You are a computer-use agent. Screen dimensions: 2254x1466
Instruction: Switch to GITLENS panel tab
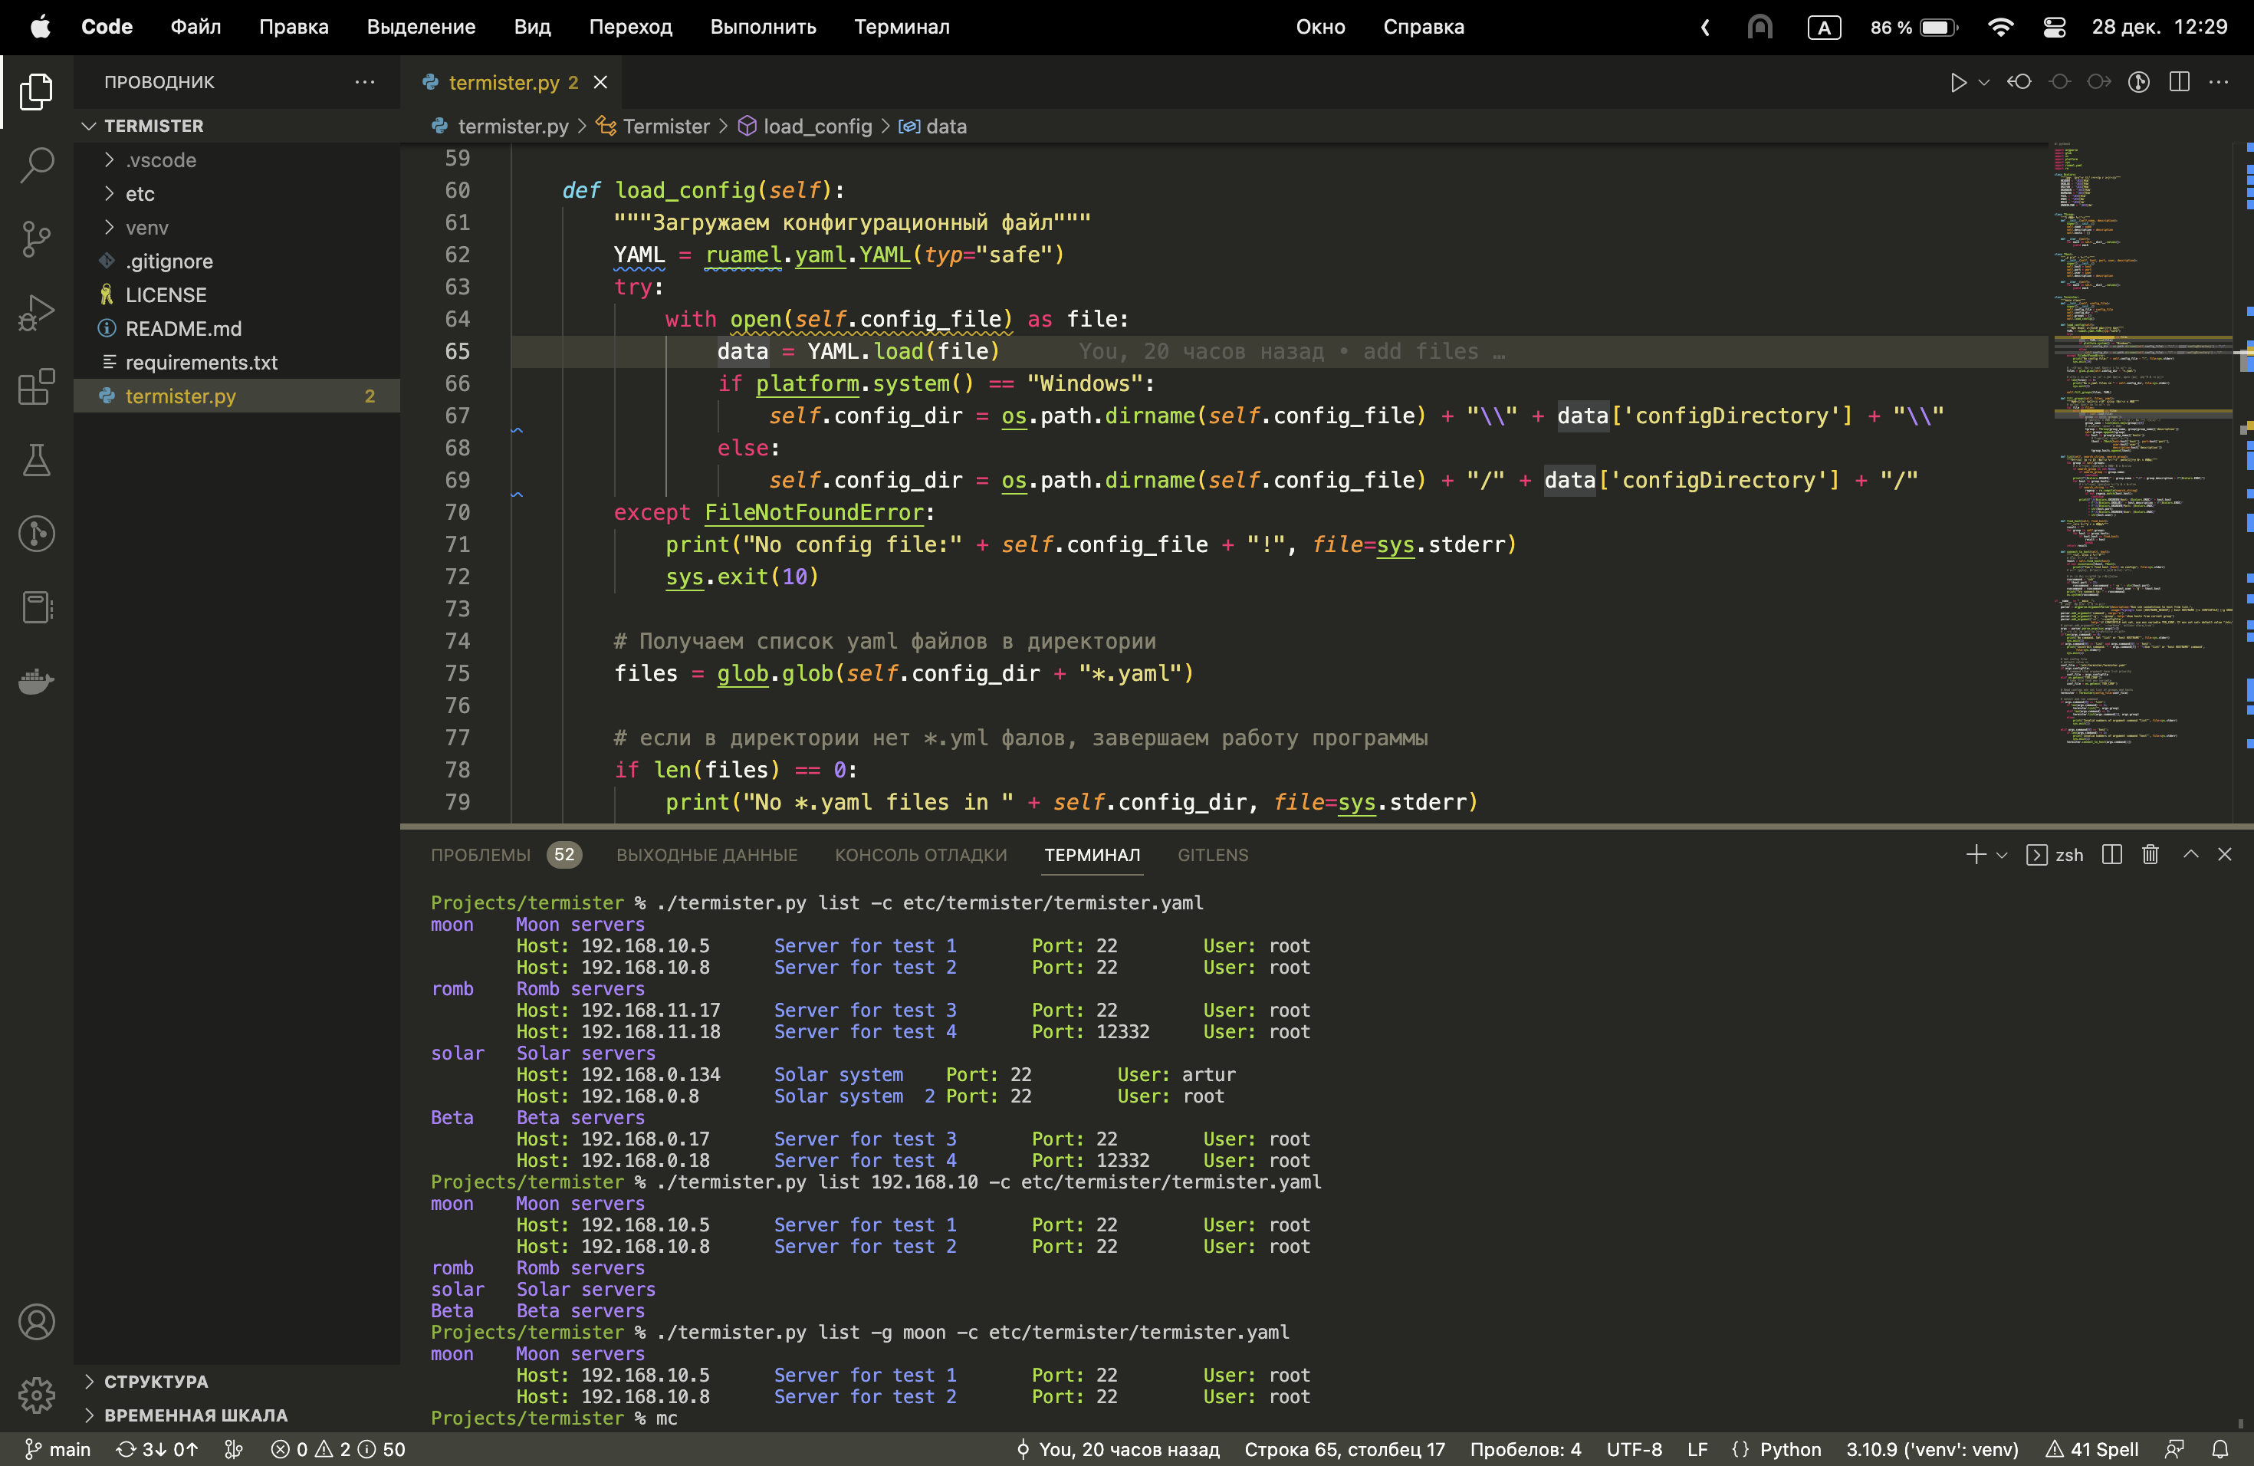pyautogui.click(x=1212, y=855)
